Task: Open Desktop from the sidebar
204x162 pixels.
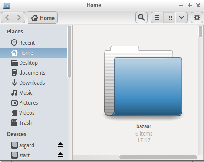Action: [x=33, y=63]
